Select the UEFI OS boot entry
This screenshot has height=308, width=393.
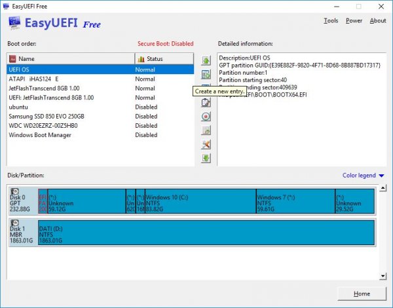(x=100, y=69)
